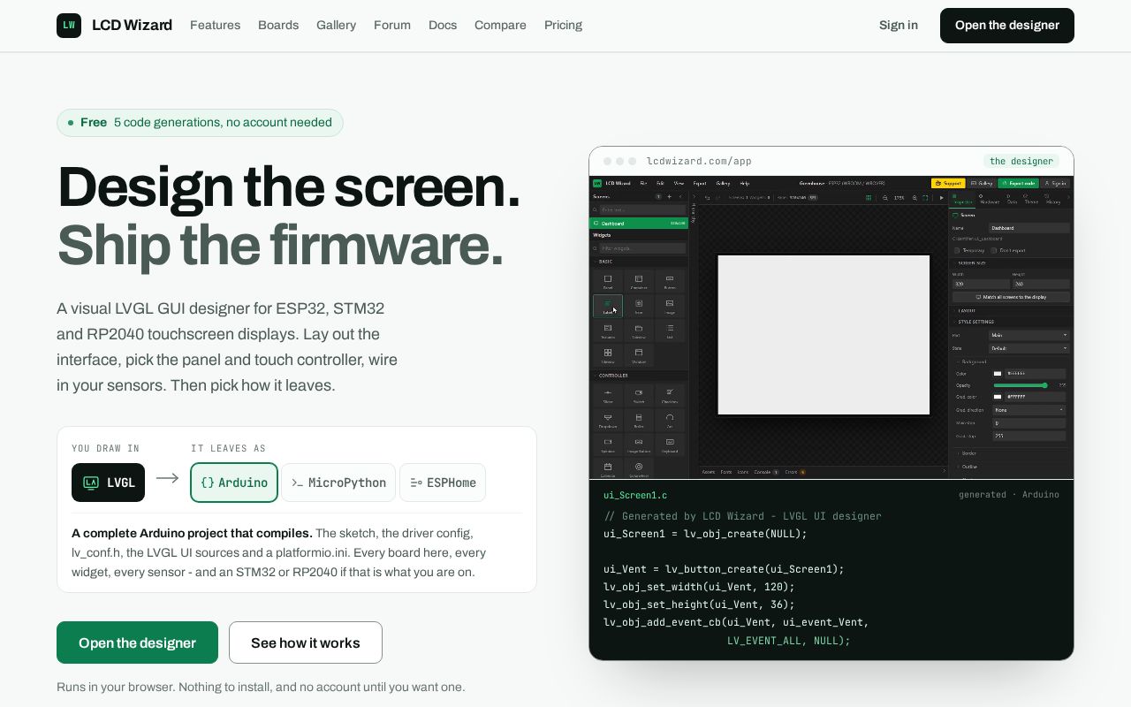Choose the Arc controller widget icon
1131x707 pixels.
coord(670,420)
